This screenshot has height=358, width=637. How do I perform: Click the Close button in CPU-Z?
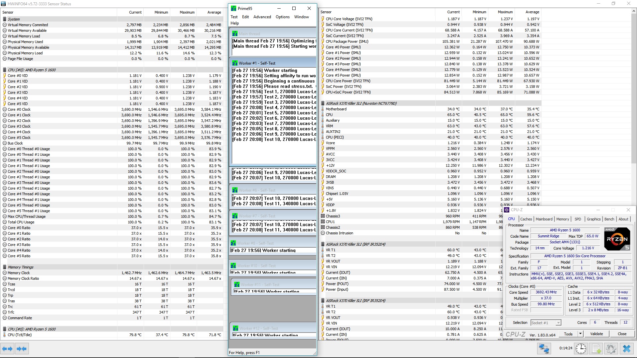(622, 334)
